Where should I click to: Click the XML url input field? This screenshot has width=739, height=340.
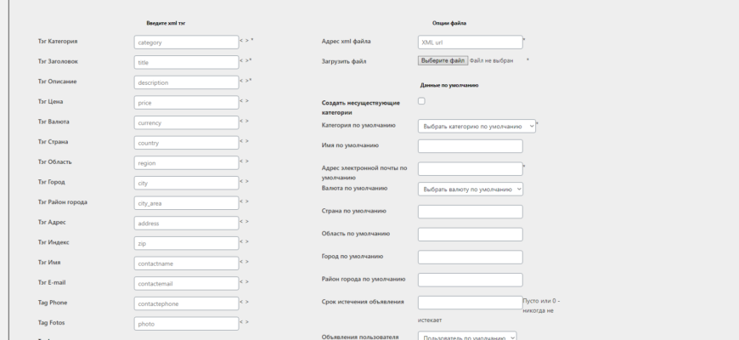(x=470, y=42)
